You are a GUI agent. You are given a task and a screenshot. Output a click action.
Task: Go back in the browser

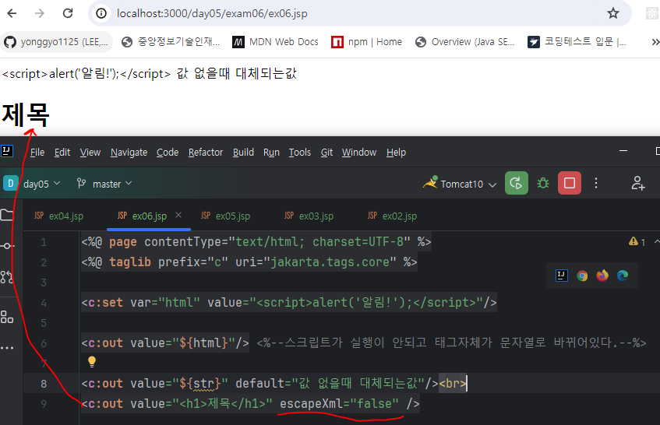(12, 13)
